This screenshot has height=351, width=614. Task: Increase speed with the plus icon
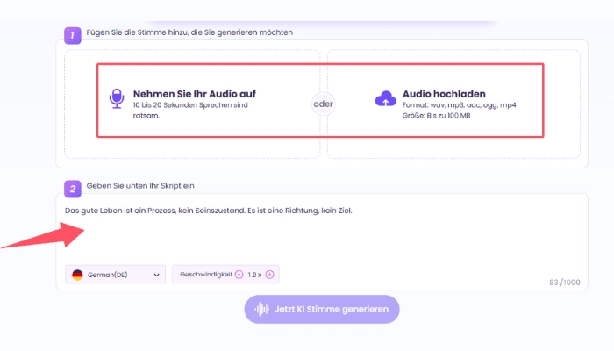270,275
